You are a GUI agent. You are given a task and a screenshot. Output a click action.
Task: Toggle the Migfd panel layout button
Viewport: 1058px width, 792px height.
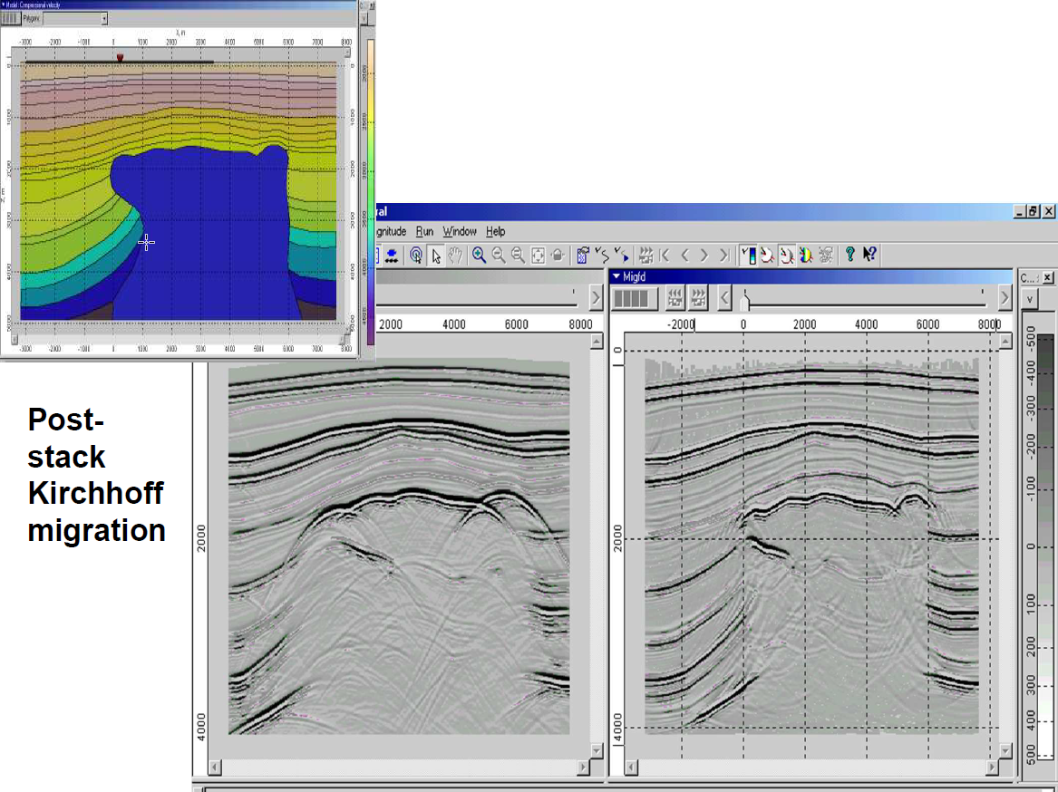[x=631, y=297]
